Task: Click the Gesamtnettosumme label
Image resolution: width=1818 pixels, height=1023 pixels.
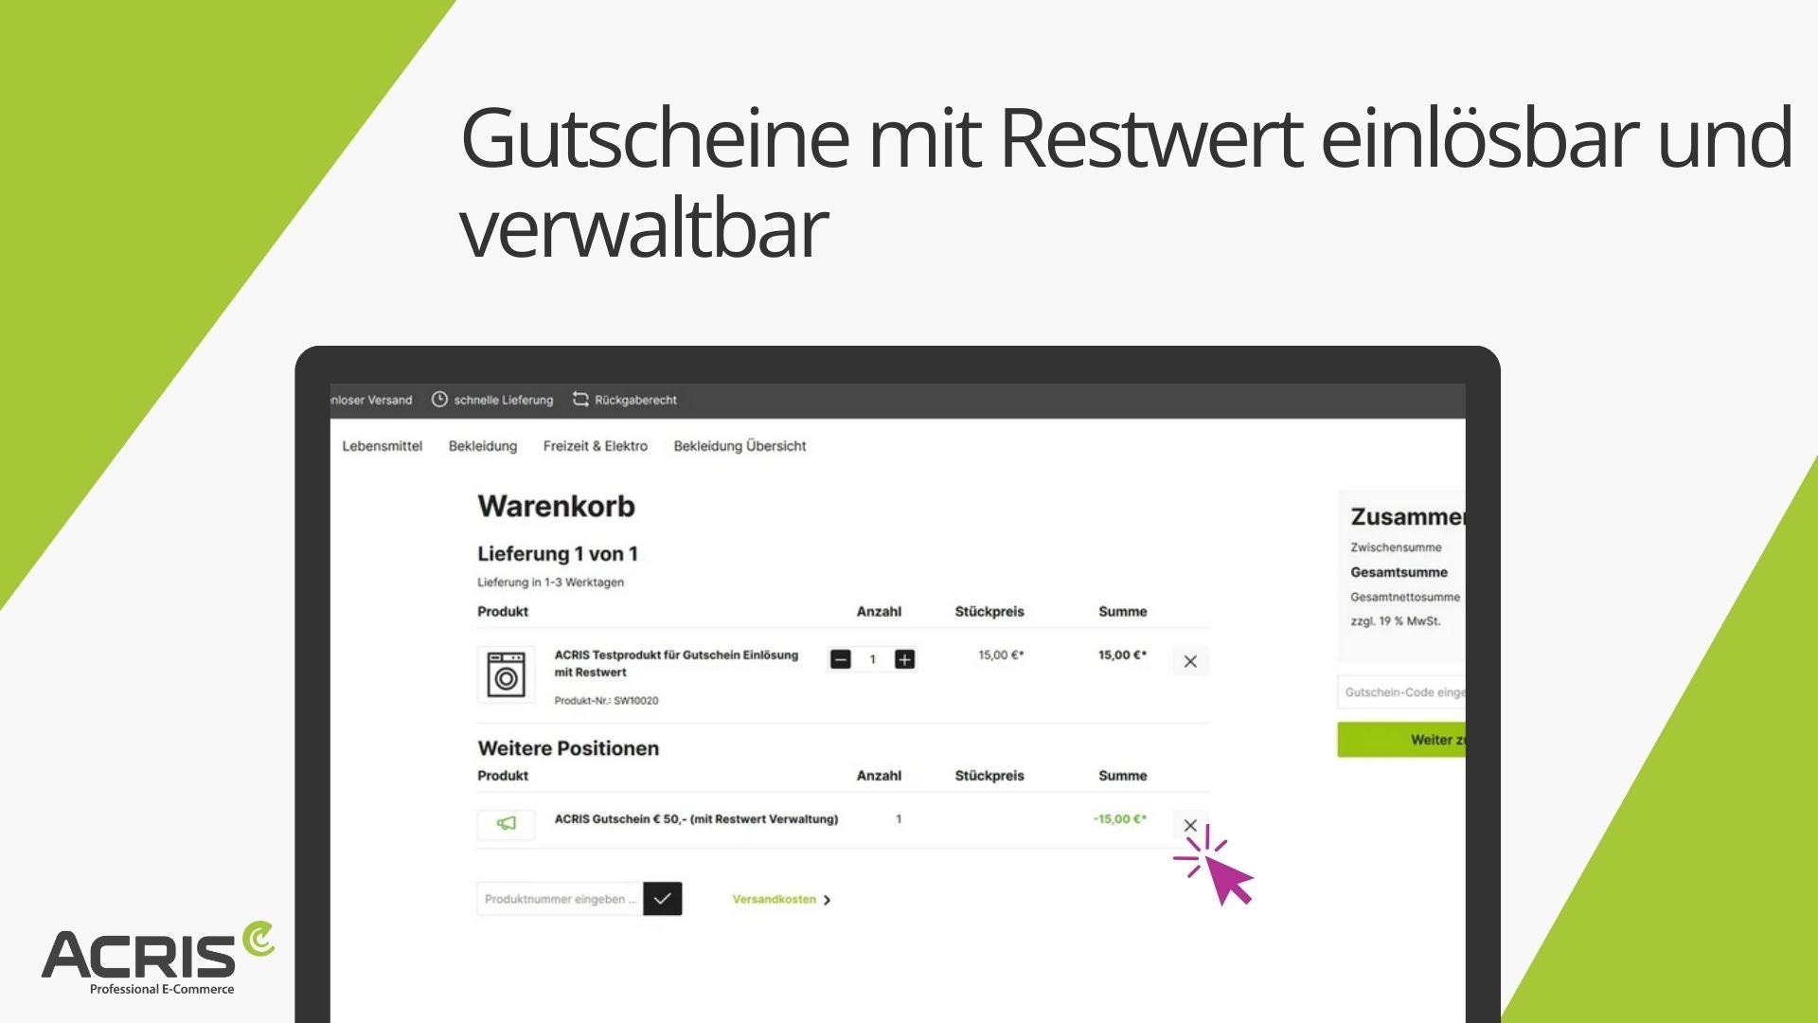Action: click(1405, 597)
